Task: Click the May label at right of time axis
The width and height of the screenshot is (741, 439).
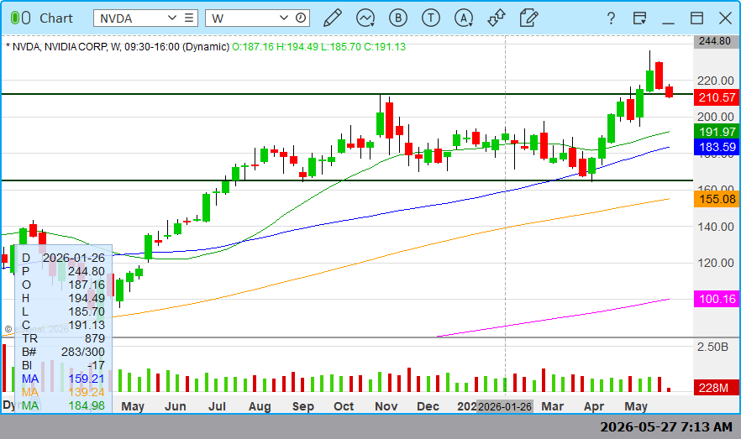Action: pos(636,406)
